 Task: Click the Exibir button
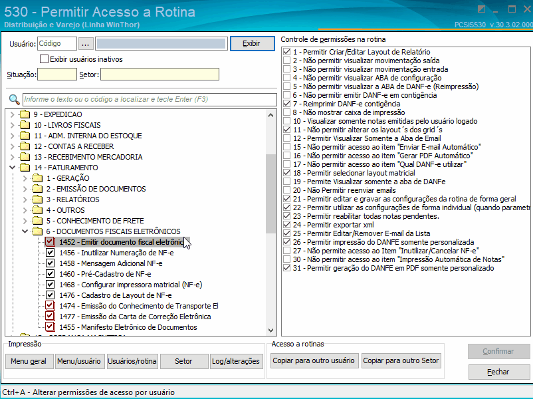coord(253,43)
